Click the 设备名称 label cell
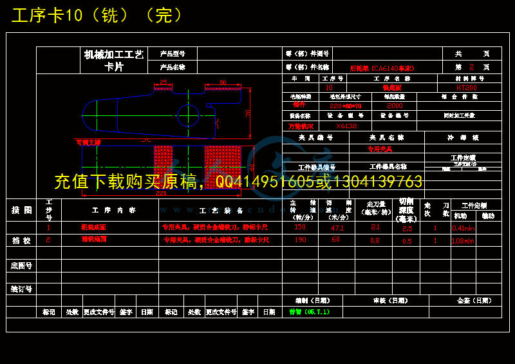 point(301,116)
